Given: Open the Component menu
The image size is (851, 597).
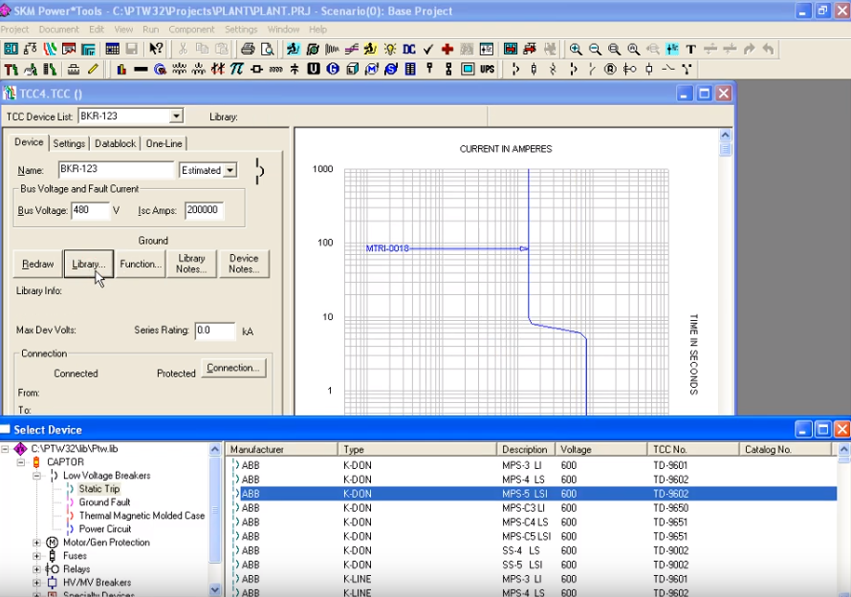Looking at the screenshot, I should (191, 30).
